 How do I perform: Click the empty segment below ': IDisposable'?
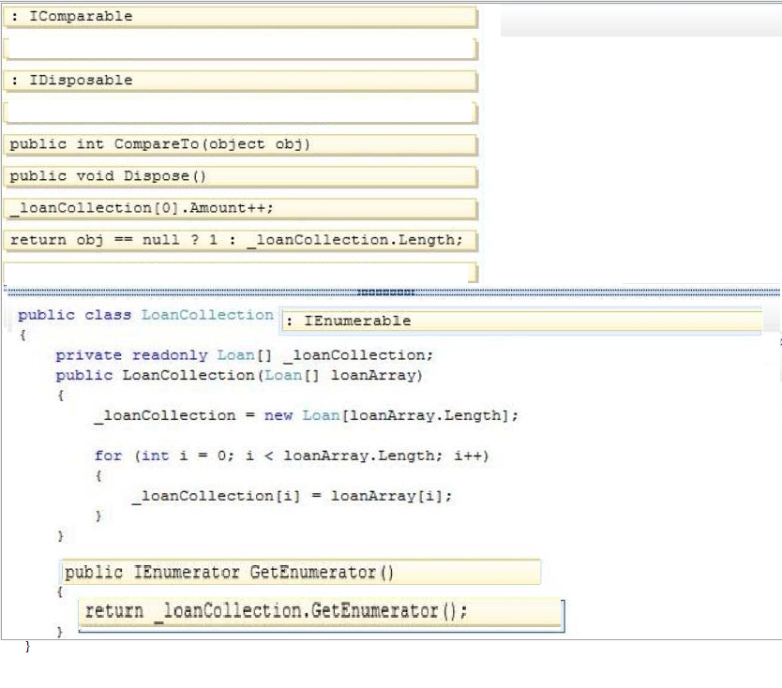(x=240, y=112)
